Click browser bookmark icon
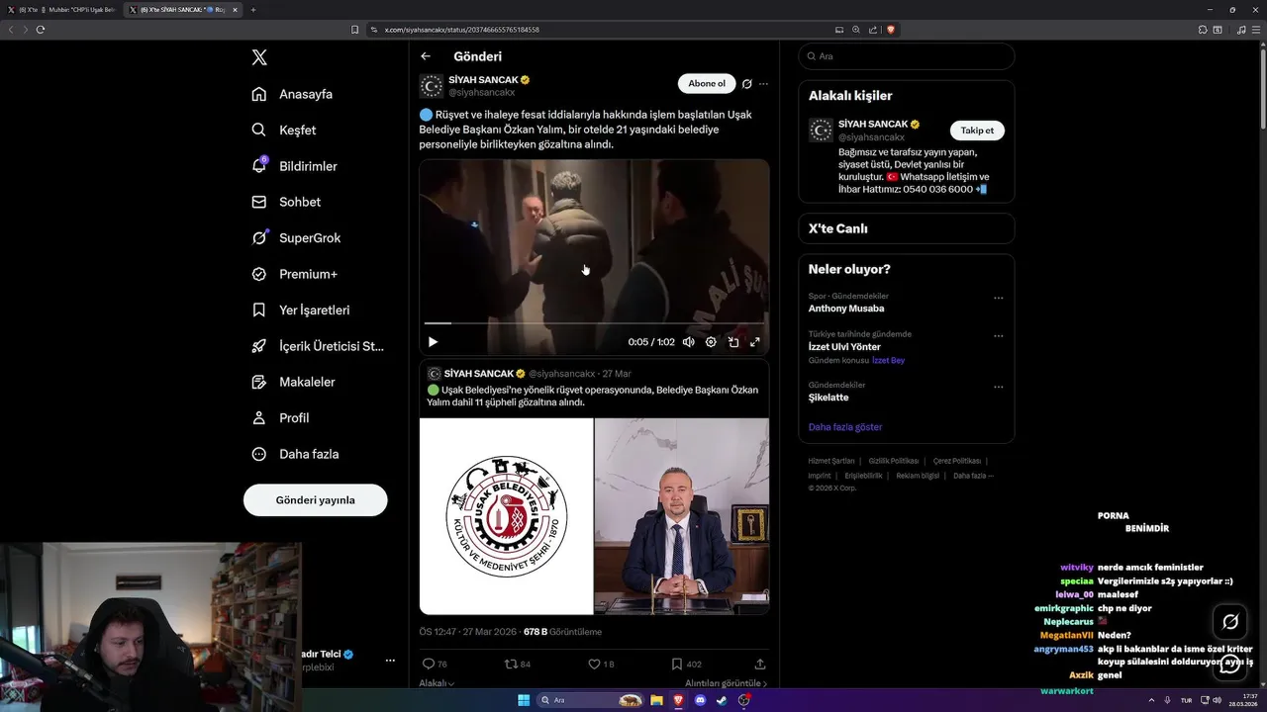The height and width of the screenshot is (712, 1267). click(355, 30)
